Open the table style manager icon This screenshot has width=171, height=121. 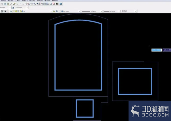13,8
